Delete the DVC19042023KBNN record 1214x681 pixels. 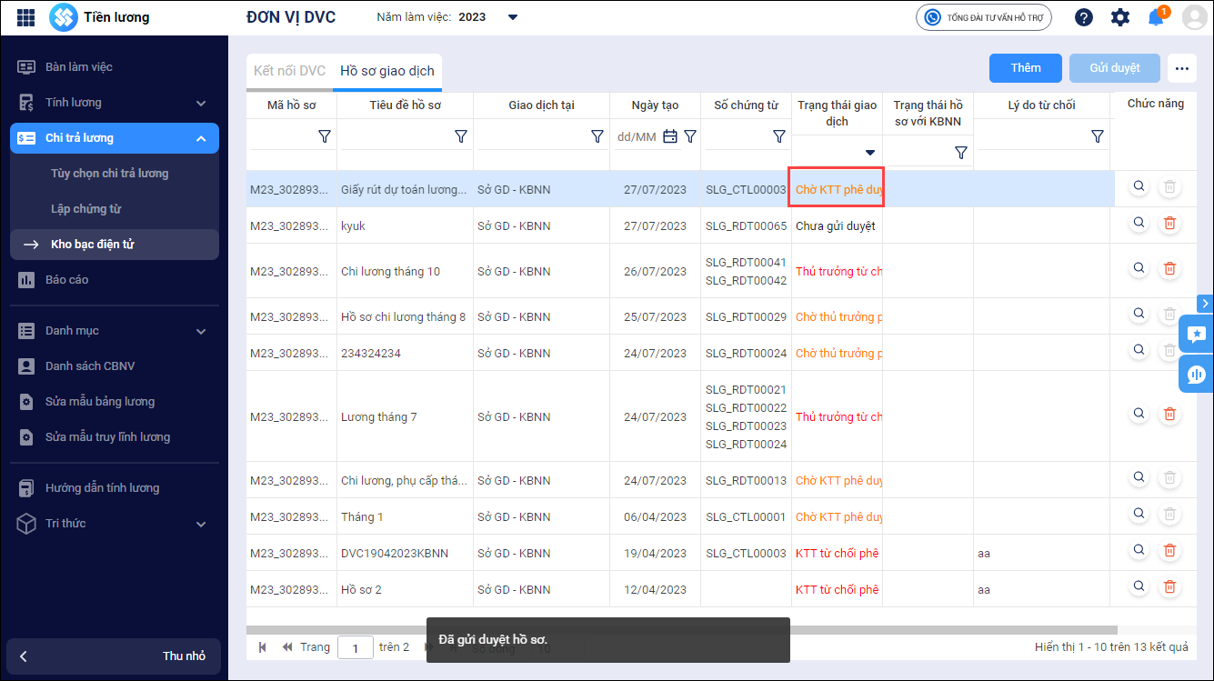[1170, 550]
